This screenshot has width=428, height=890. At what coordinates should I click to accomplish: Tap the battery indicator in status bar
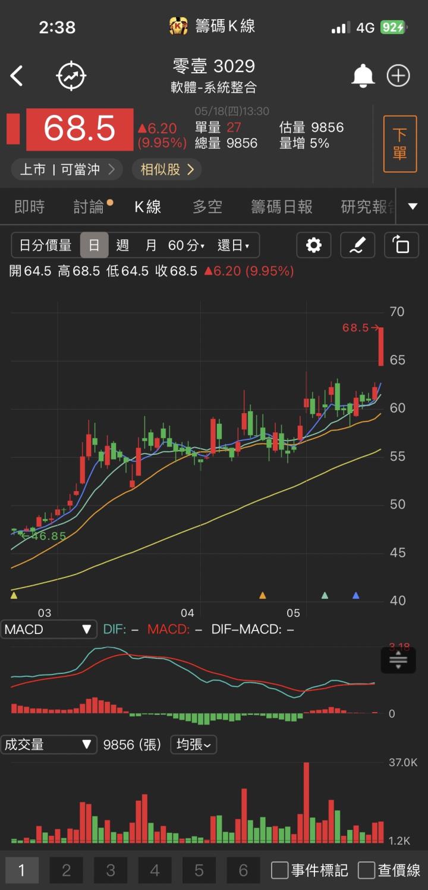(393, 27)
